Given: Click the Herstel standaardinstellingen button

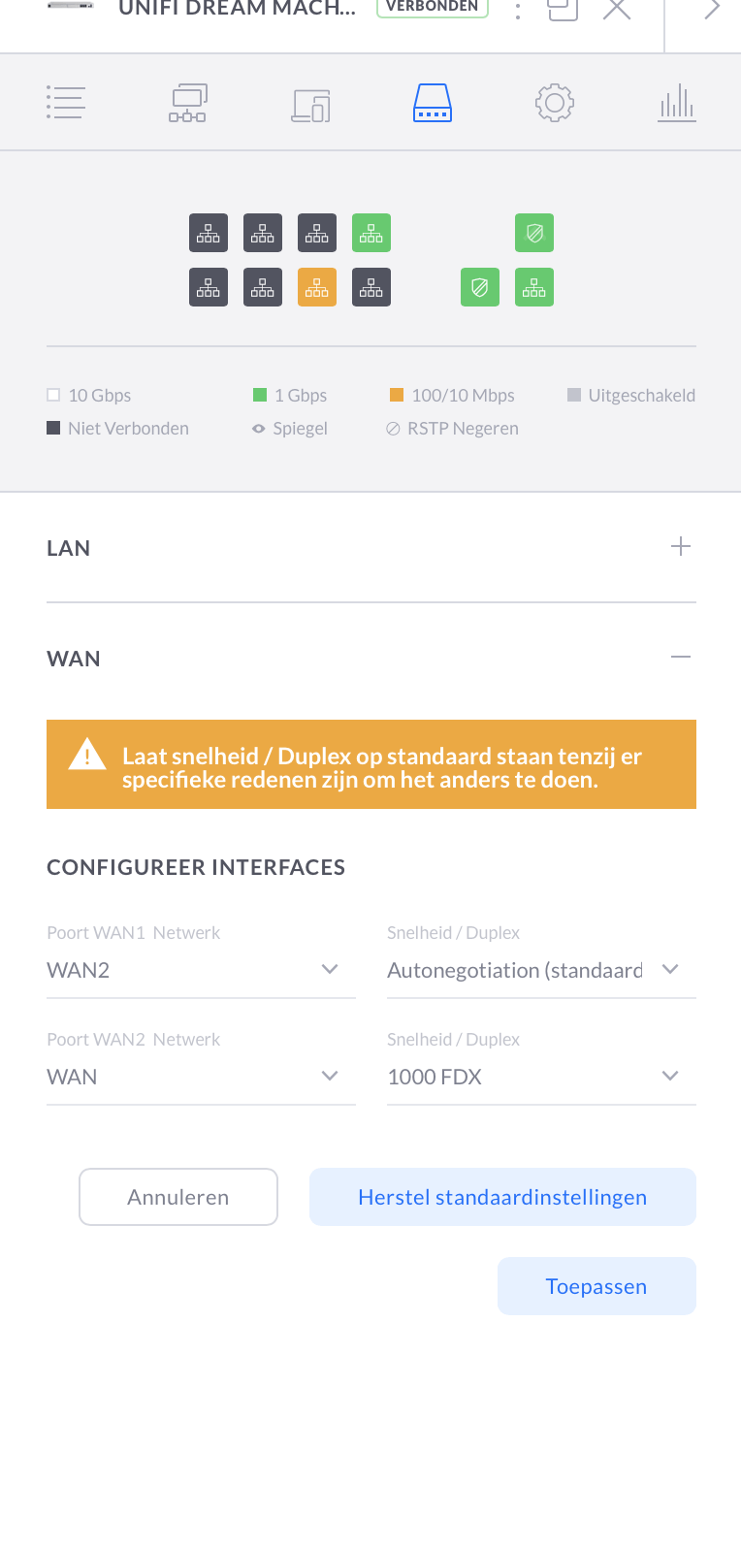Looking at the screenshot, I should pyautogui.click(x=502, y=1197).
